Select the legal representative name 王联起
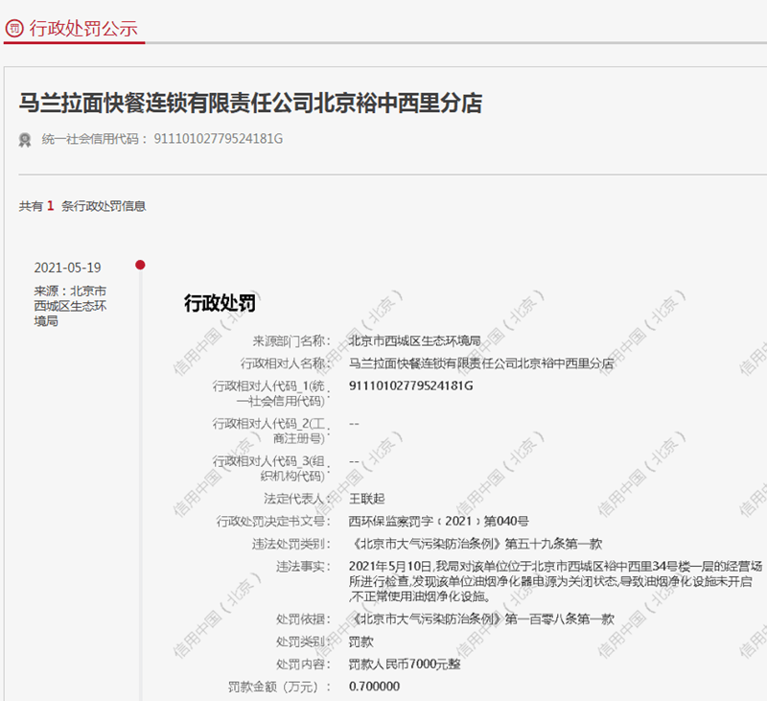This screenshot has width=767, height=701. coord(367,499)
